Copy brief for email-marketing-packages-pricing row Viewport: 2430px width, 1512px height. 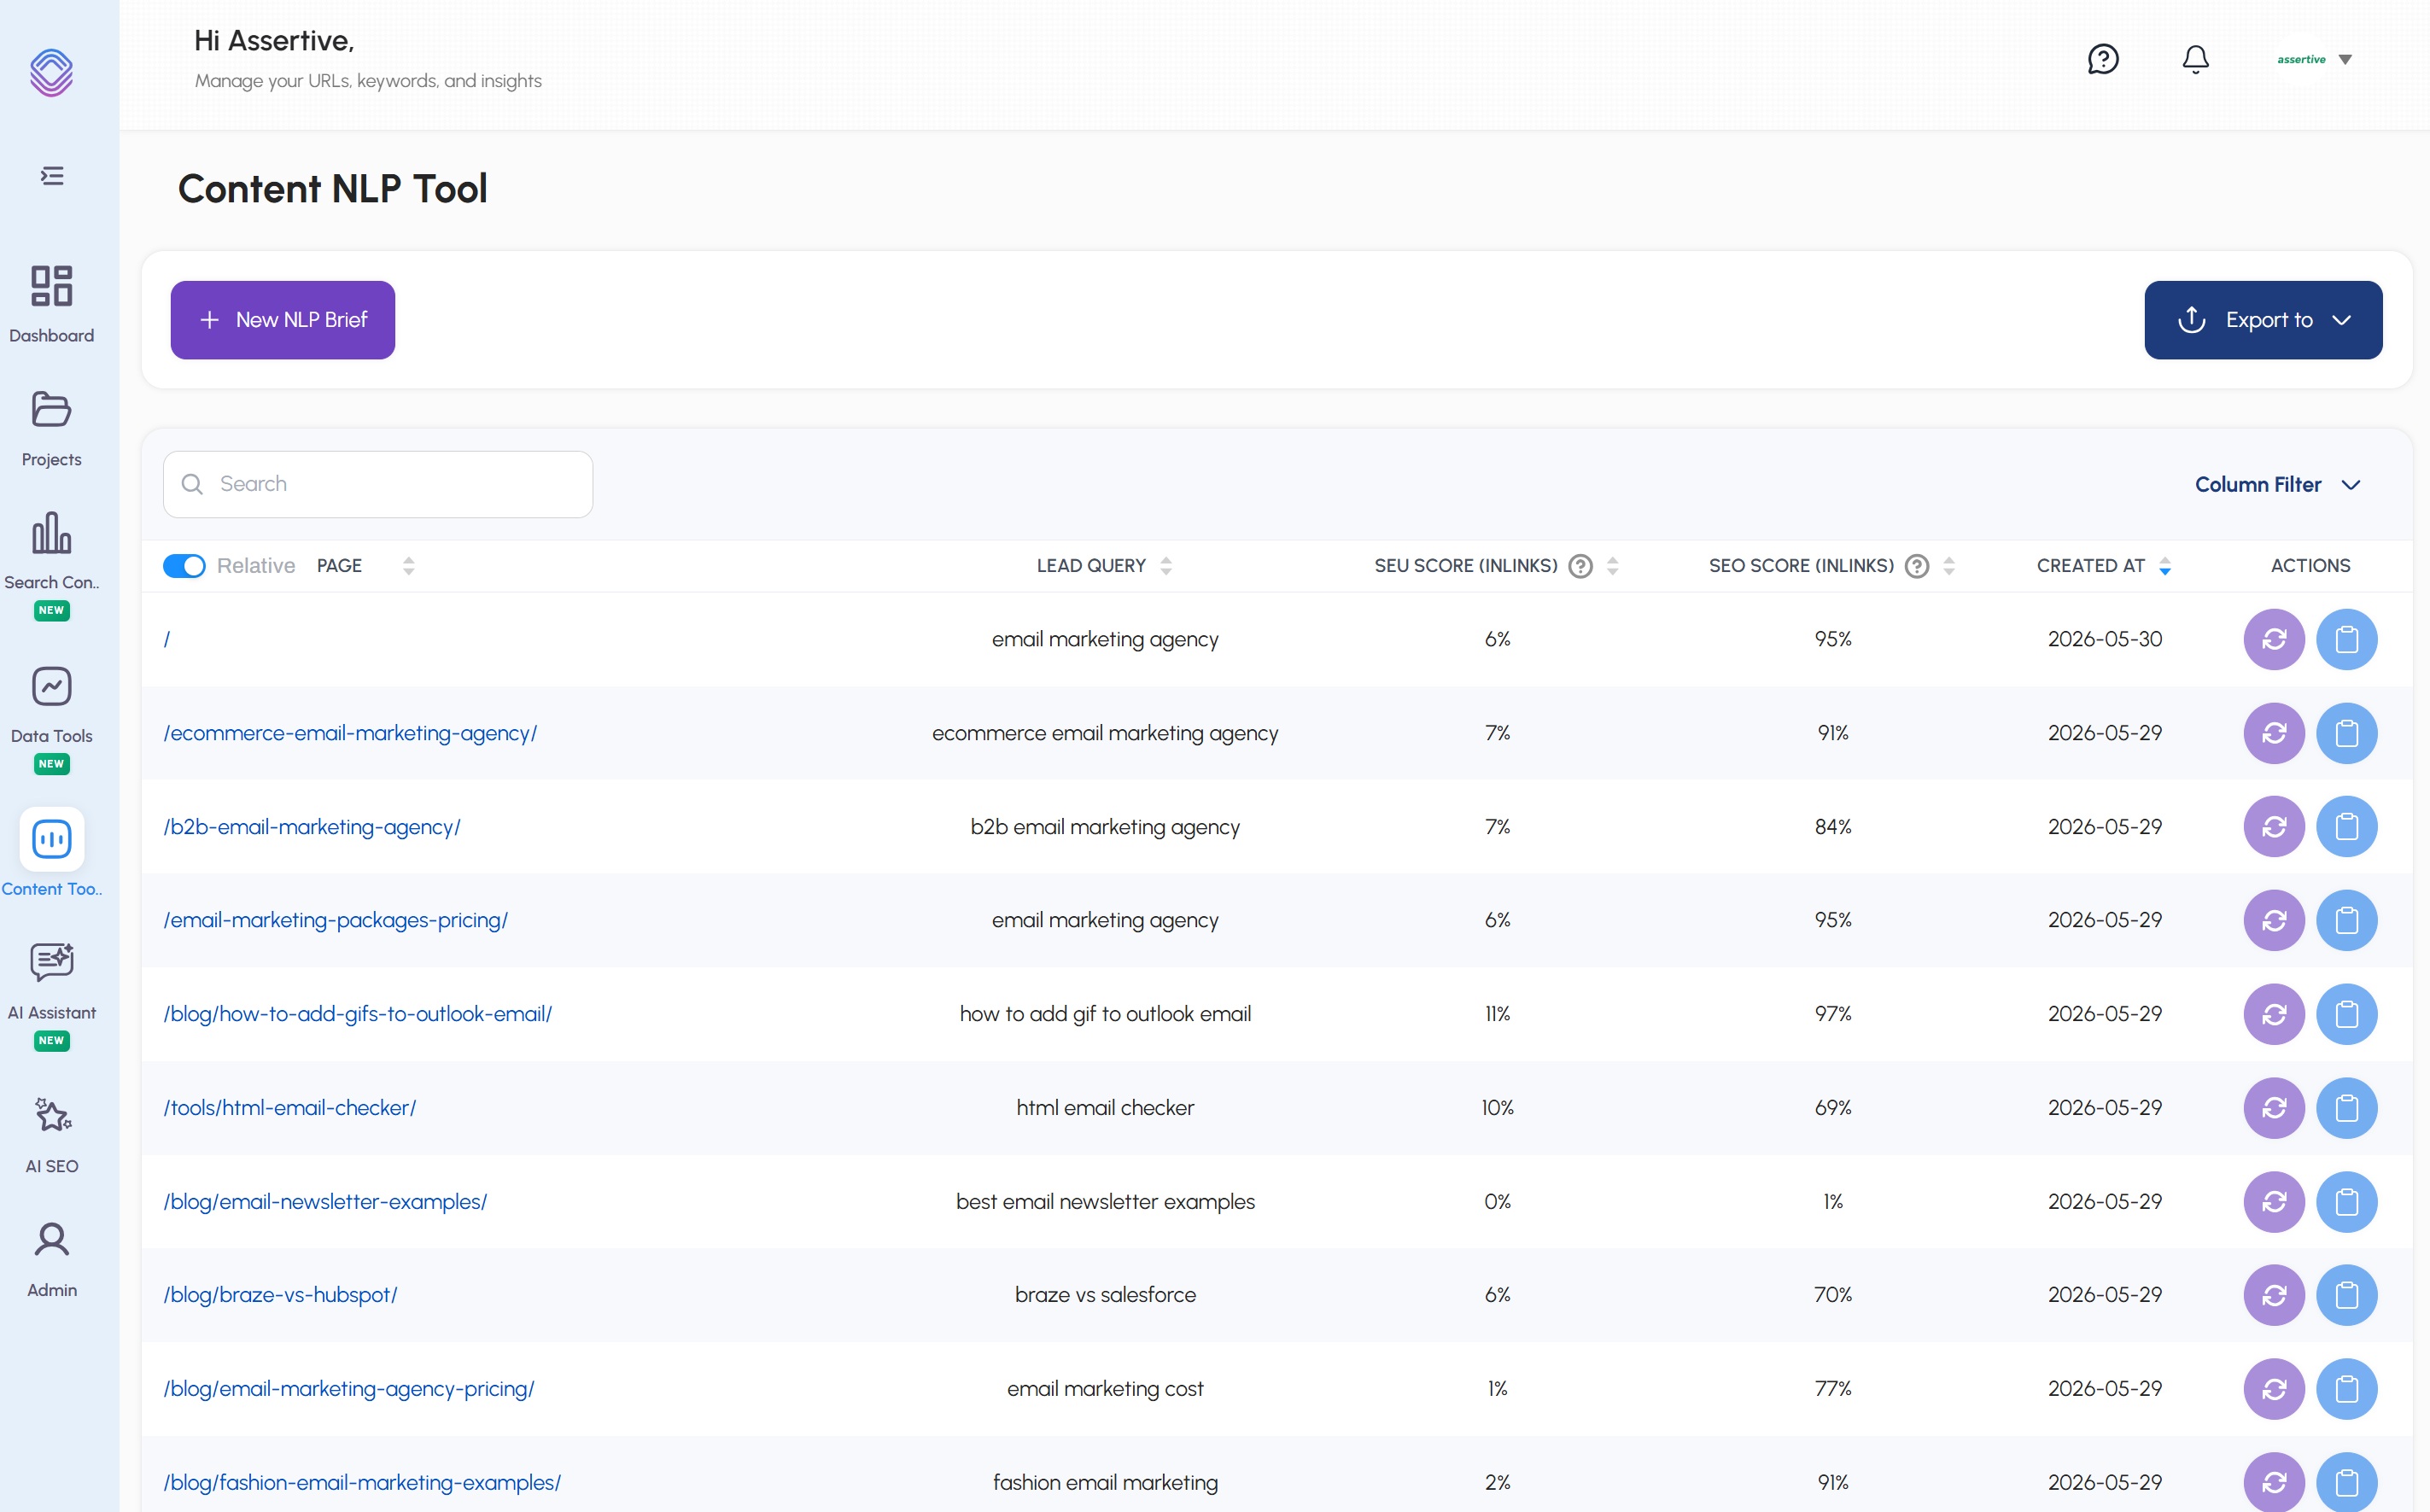(x=2346, y=920)
